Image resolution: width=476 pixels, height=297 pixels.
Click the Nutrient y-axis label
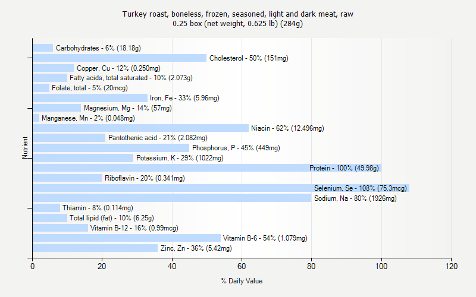(x=26, y=148)
